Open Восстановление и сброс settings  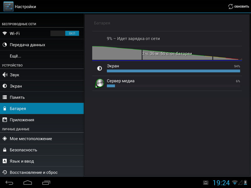tap(42, 172)
